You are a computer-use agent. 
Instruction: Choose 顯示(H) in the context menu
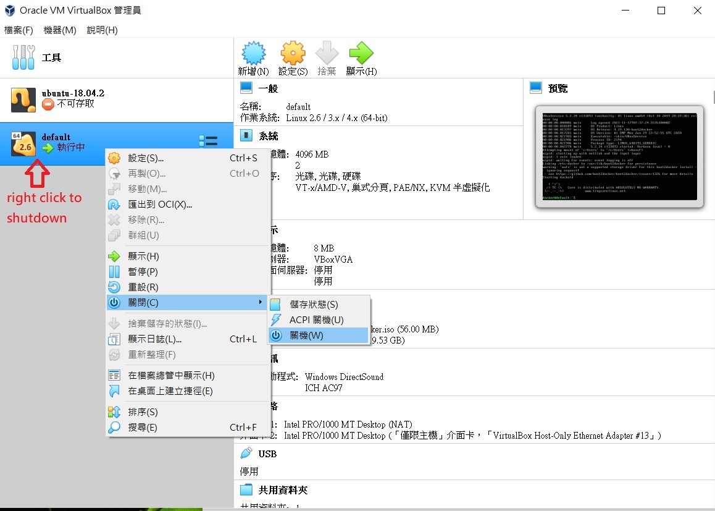click(186, 256)
